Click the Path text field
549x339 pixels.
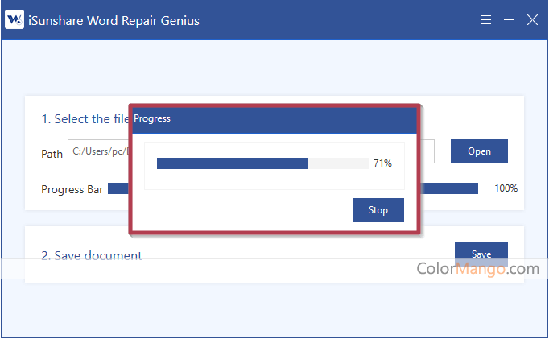pos(98,151)
